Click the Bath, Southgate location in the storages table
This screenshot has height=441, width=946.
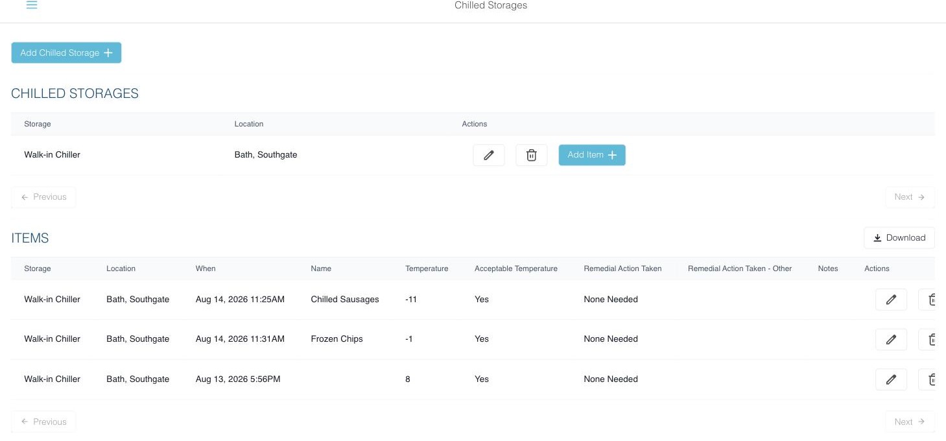pos(266,155)
